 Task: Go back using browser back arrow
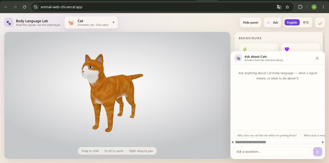(x=6, y=7)
